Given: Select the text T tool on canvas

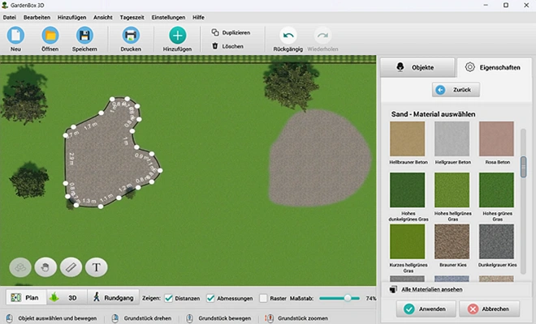Looking at the screenshot, I should point(96,266).
